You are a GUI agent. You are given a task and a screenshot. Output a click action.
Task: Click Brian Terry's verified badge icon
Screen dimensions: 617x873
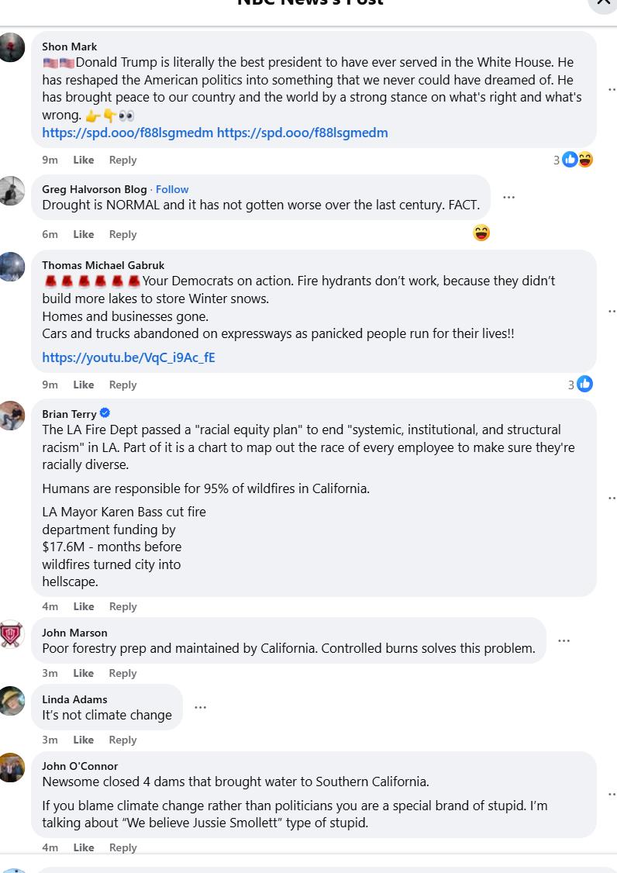pos(105,413)
